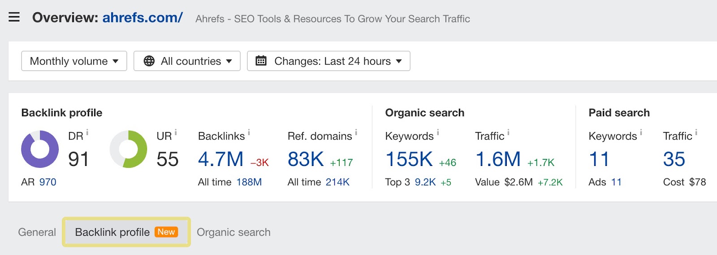Click the traffic Value $2.6M
The height and width of the screenshot is (255, 717).
click(518, 182)
